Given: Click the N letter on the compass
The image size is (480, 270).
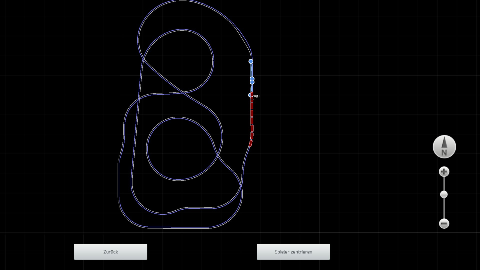Looking at the screenshot, I should click(444, 152).
